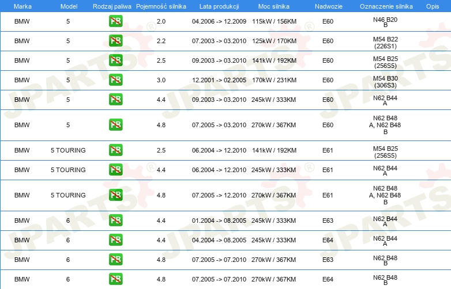Select the engine code M54 B30 (306S3)
This screenshot has height=289, width=451.
[385, 82]
